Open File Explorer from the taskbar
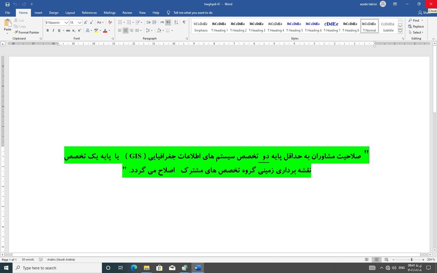 (x=147, y=268)
